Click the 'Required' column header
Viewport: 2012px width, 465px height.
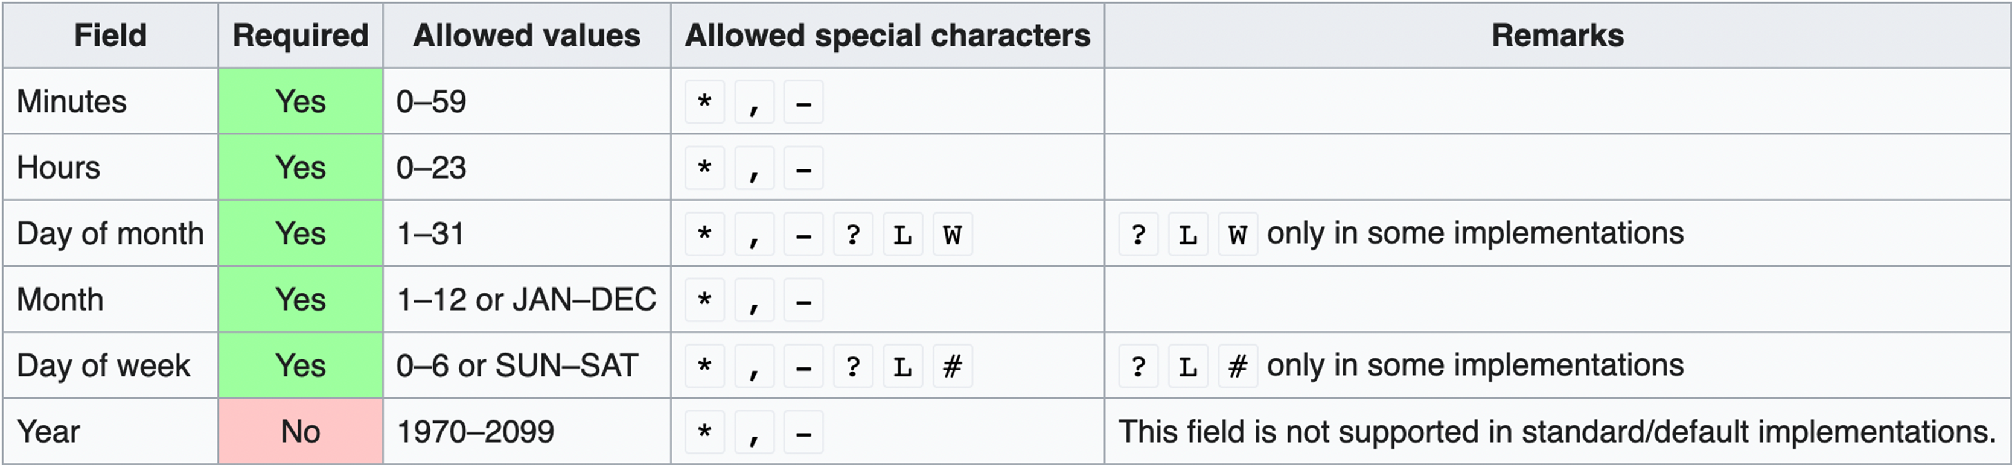[x=301, y=36]
